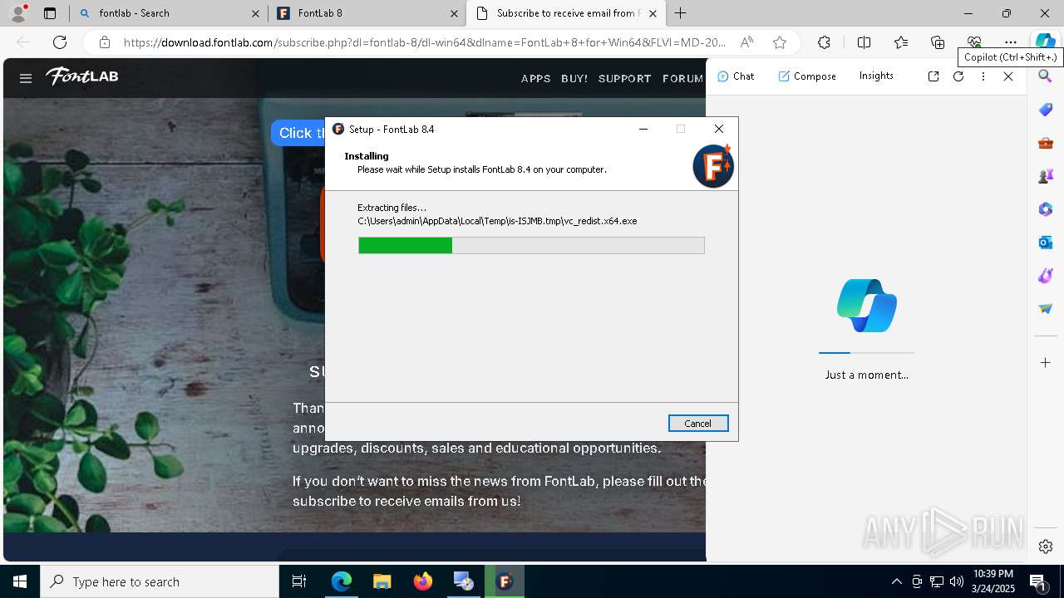Switch to the Copilot Insights tab
Viewport: 1064px width, 598px height.
(876, 76)
